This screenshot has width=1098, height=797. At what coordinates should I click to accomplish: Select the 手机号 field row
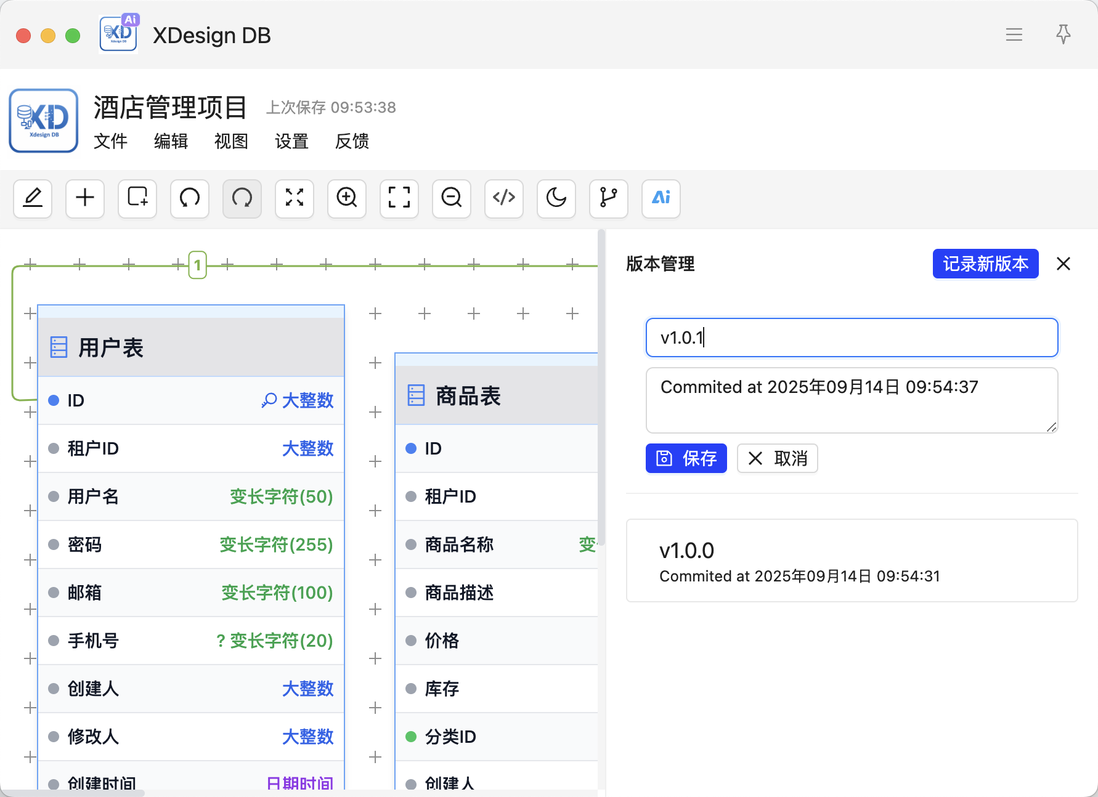pyautogui.click(x=191, y=641)
